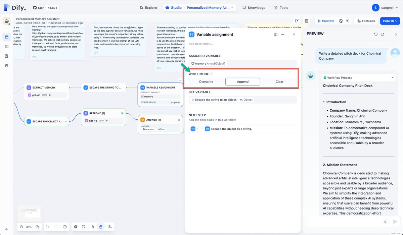
Task: Open the run checklist icon
Action: (x=348, y=21)
